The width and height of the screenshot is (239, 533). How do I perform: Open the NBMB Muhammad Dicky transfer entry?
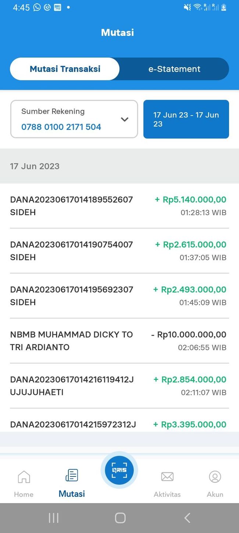(119, 341)
